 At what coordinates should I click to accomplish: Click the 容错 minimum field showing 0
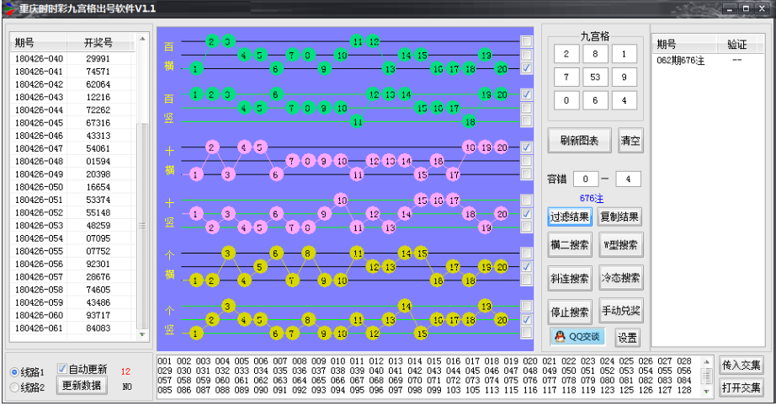pos(586,179)
